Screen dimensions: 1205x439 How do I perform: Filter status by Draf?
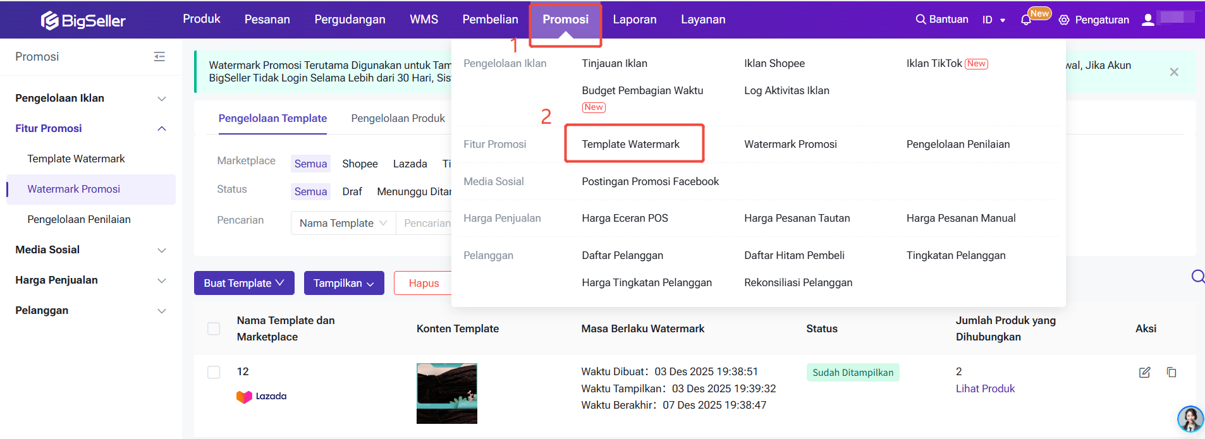coord(352,191)
